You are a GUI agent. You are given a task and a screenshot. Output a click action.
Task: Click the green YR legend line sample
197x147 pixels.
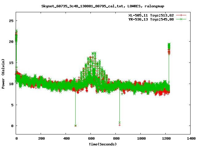point(181,19)
